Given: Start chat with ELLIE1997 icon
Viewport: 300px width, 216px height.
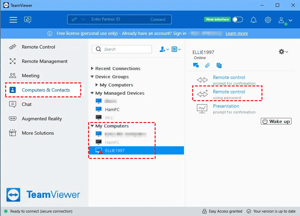Looking at the screenshot, I should [x=196, y=66].
